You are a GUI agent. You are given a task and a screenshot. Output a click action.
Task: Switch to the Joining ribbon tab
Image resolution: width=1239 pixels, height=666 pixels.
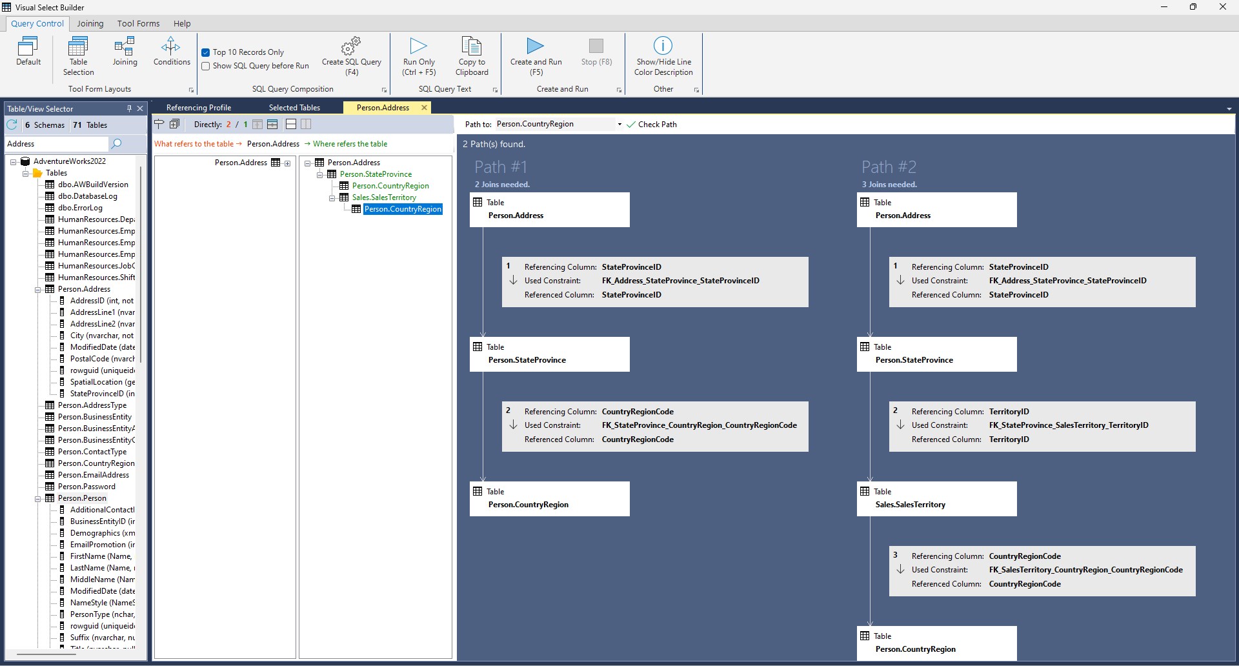coord(90,23)
